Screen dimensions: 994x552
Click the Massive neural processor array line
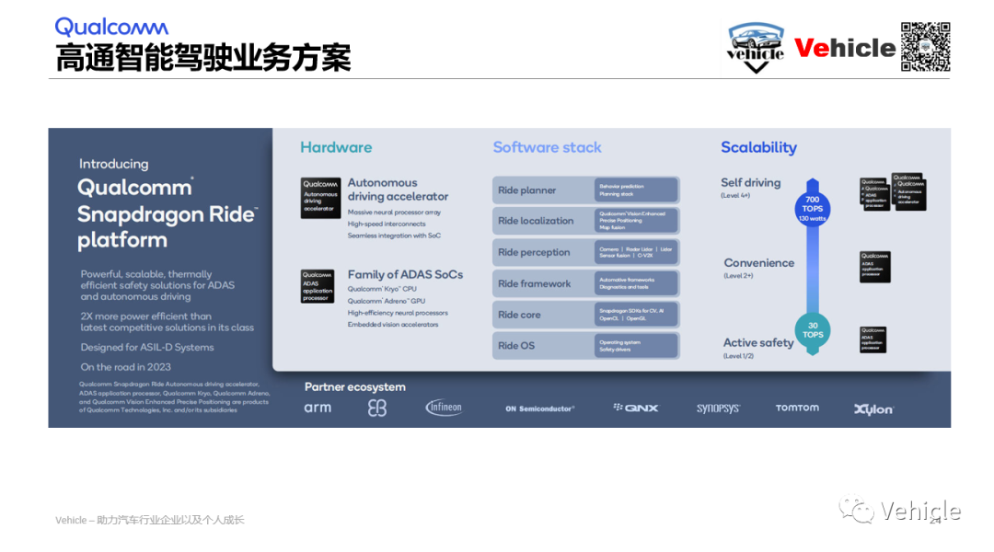tap(394, 213)
